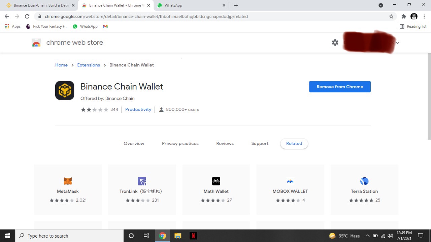Click the page vertical scrollbar
Viewport: 431px width, 242px height.
click(x=429, y=96)
